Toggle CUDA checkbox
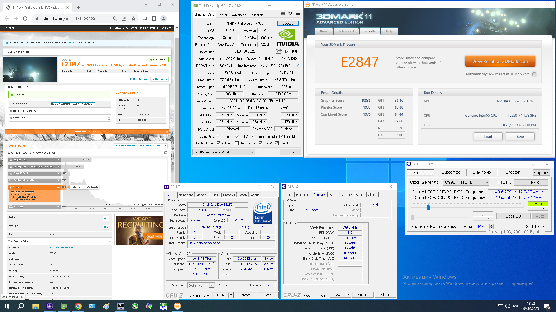Screen dimensions: 556x312 pos(237,137)
